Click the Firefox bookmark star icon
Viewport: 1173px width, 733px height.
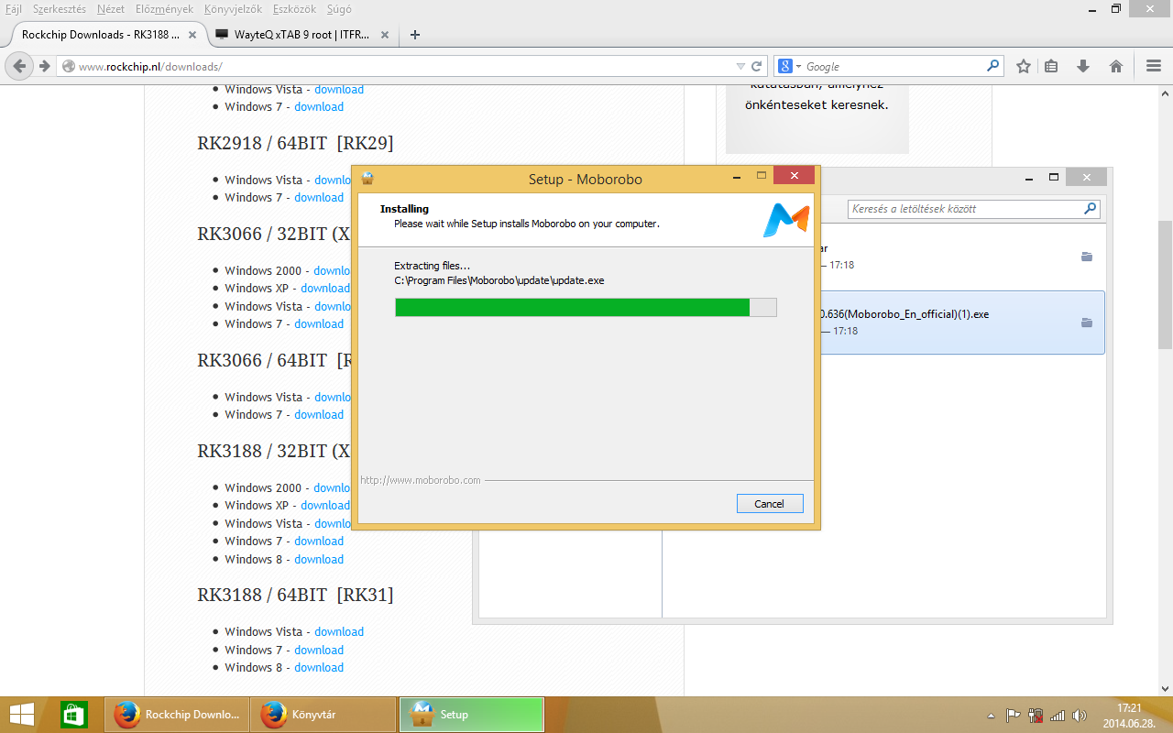(x=1024, y=66)
